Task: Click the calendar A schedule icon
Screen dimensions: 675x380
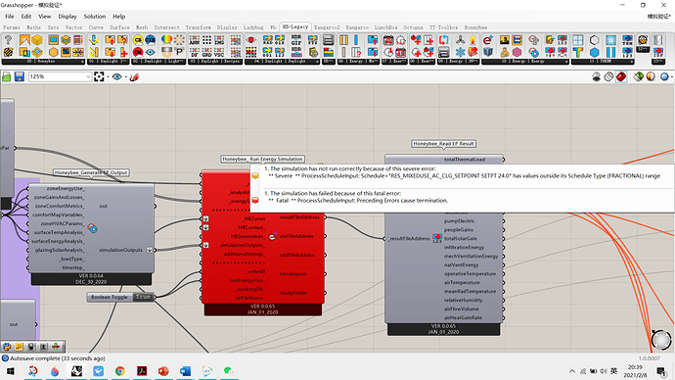Action: pos(388,40)
